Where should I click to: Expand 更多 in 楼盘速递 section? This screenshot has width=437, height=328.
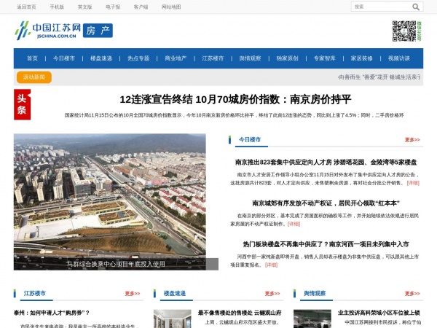[272, 293]
